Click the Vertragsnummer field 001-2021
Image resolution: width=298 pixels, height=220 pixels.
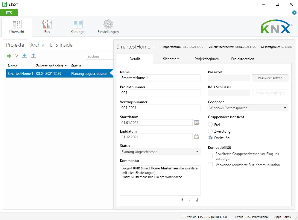tap(160, 108)
